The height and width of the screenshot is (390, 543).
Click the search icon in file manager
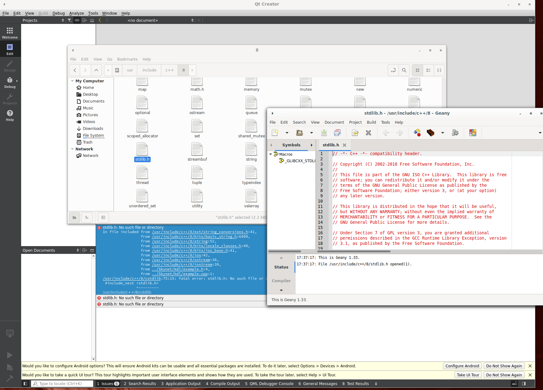click(x=404, y=70)
